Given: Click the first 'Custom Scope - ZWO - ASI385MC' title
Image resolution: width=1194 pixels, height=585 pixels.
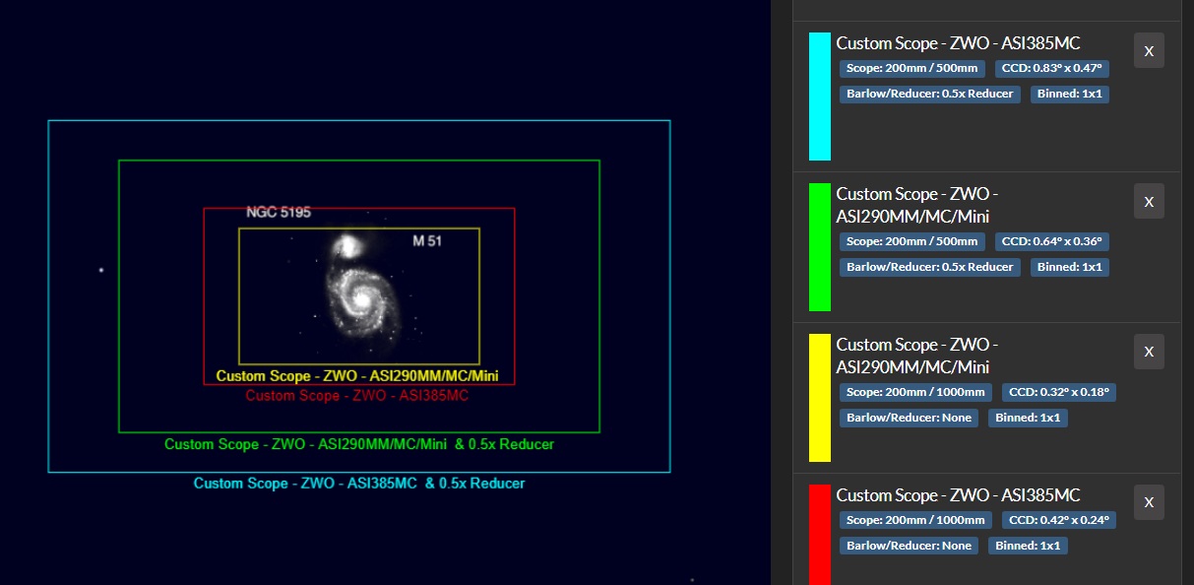Looking at the screenshot, I should coord(958,43).
